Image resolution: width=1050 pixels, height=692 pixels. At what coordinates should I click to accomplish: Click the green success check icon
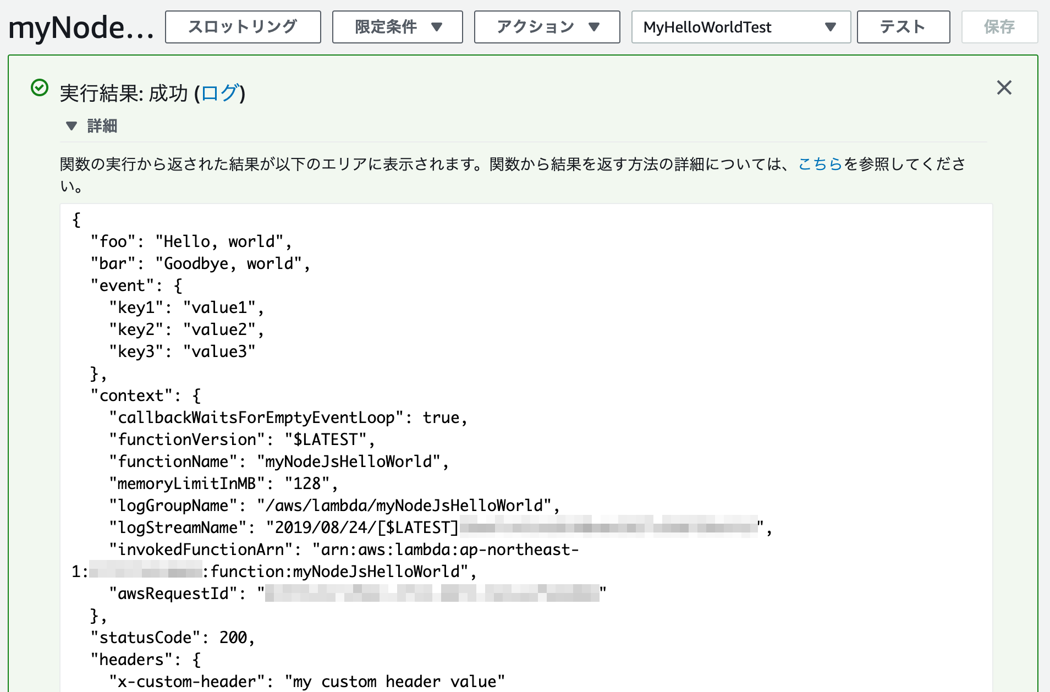[x=40, y=87]
